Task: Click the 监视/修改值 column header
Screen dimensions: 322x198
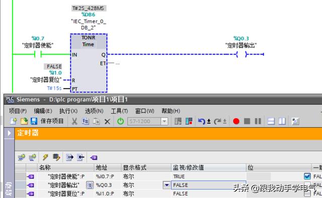Action: (x=209, y=167)
